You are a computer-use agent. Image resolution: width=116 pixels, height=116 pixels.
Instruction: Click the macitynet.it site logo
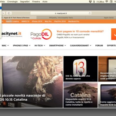click(11, 34)
